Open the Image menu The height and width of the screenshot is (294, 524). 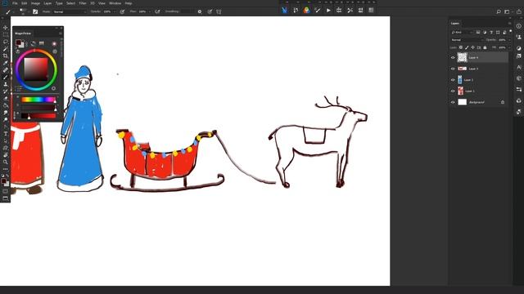35,3
